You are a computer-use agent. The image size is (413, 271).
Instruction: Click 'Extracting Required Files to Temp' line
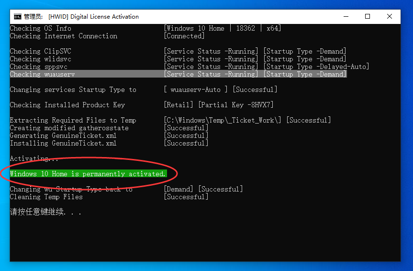(73, 120)
